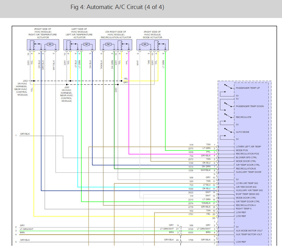Viewport: 282px width, 251px height.
Task: Click circuit number 2210
Action: [191, 200]
